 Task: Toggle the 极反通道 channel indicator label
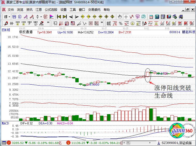26,32
